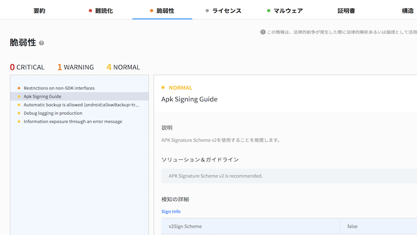Select the 脆弱性 tab
417x235 pixels.
pos(162,10)
